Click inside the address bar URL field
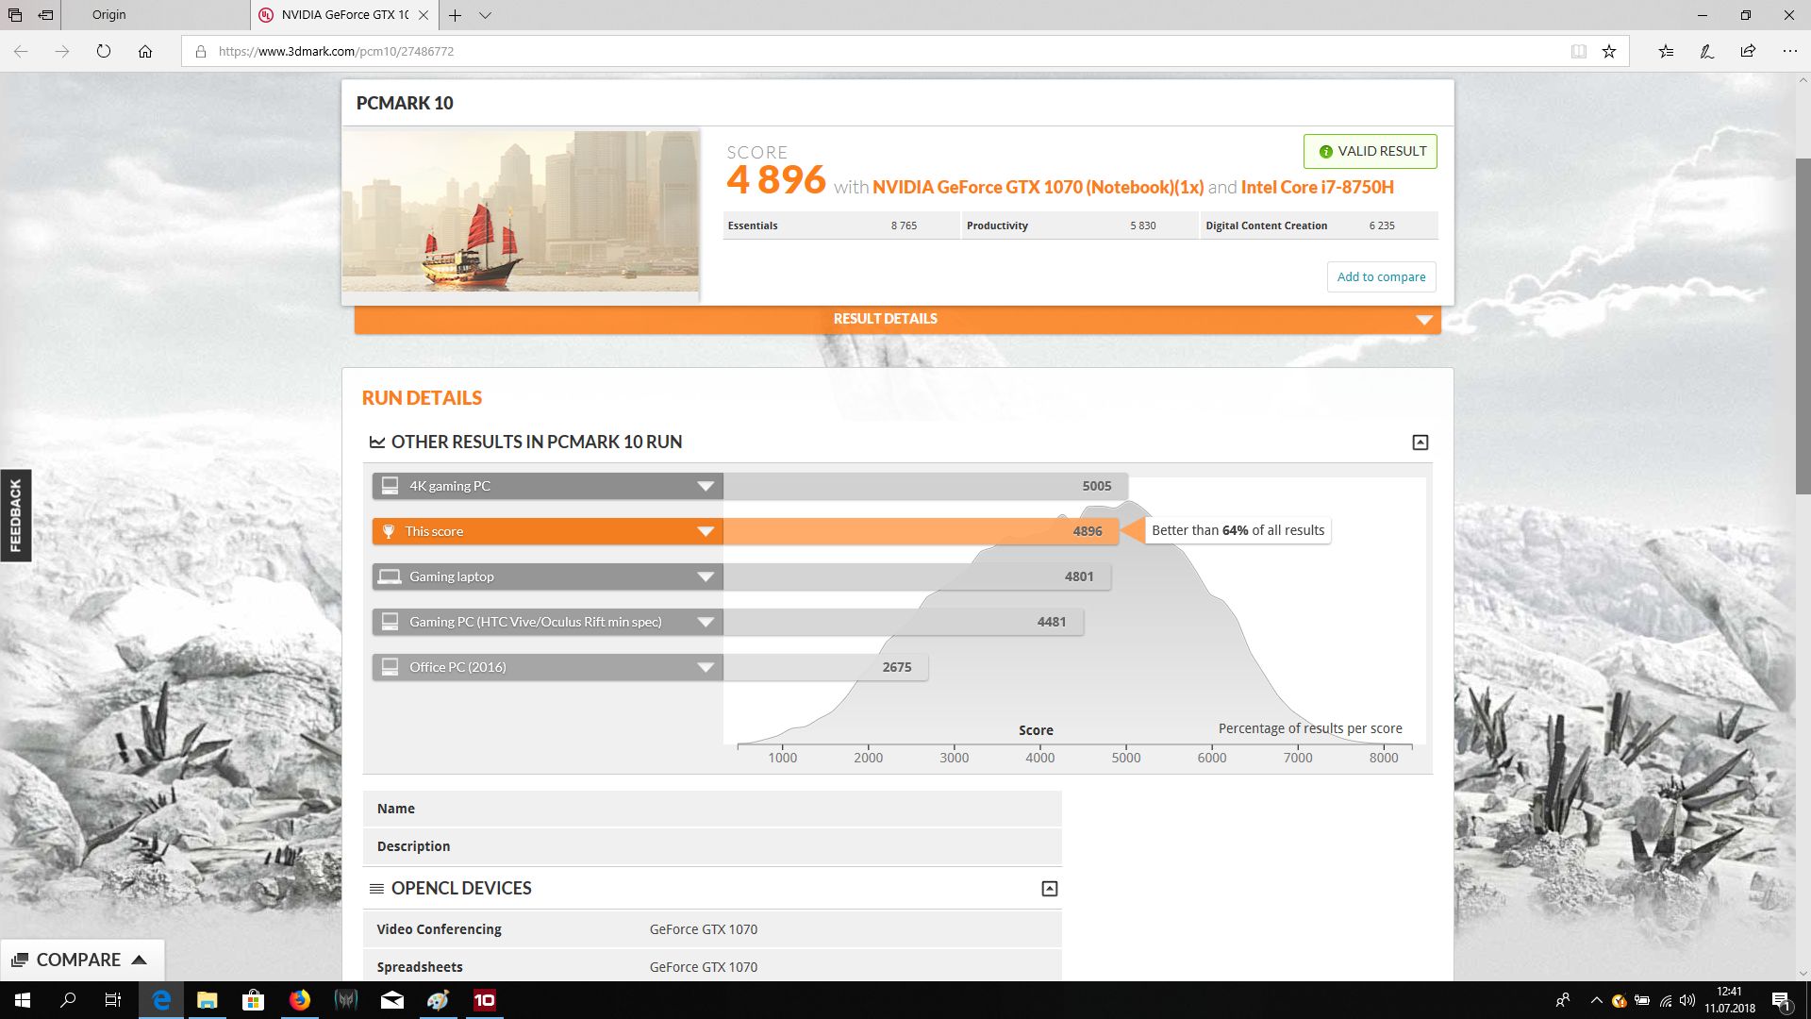This screenshot has height=1019, width=1811. click(x=424, y=52)
